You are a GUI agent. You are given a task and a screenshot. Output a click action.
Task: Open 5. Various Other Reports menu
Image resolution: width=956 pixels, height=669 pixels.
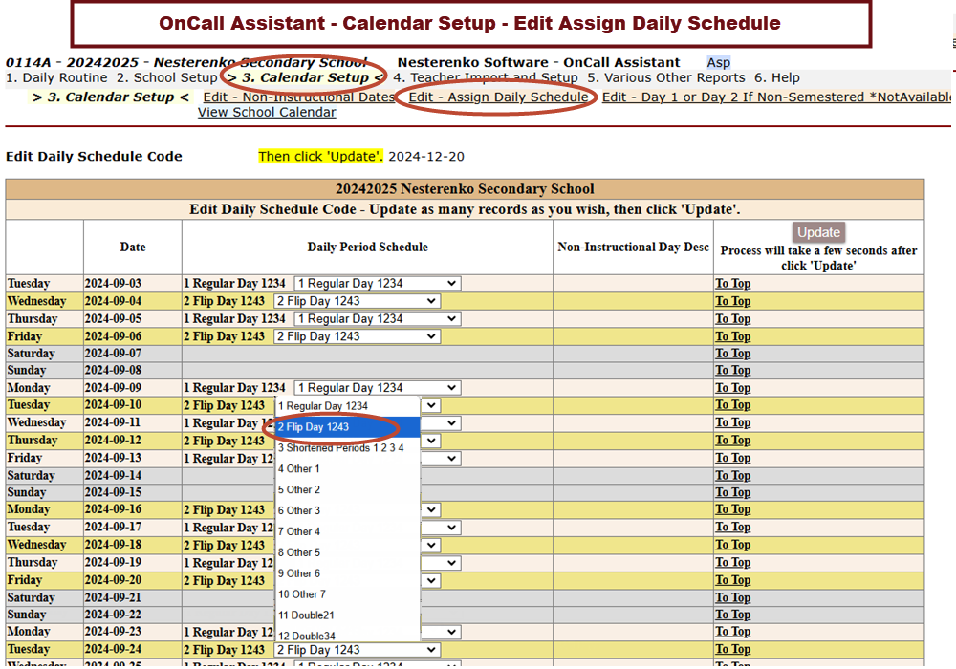[x=665, y=78]
